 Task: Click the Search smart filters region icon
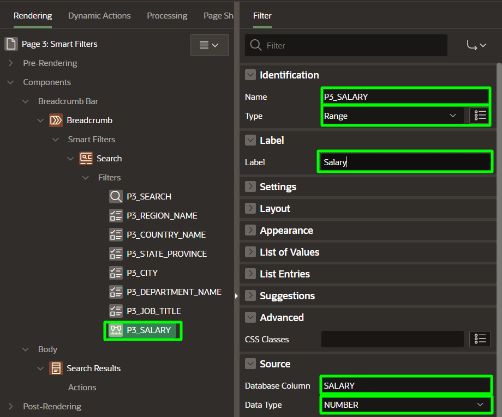[x=86, y=158]
